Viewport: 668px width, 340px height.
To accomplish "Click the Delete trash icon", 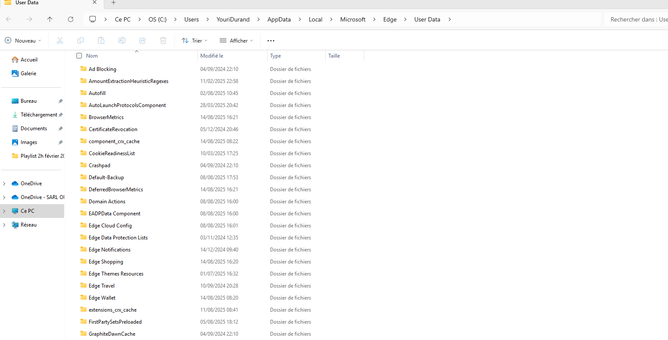I will coord(163,40).
